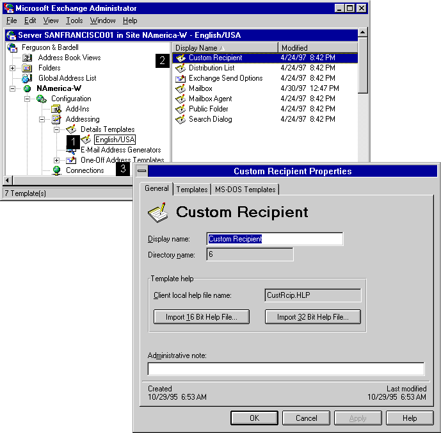Click the Details Templates icon

point(71,129)
